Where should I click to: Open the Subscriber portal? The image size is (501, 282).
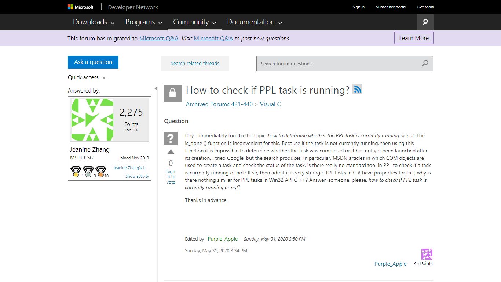(x=391, y=7)
